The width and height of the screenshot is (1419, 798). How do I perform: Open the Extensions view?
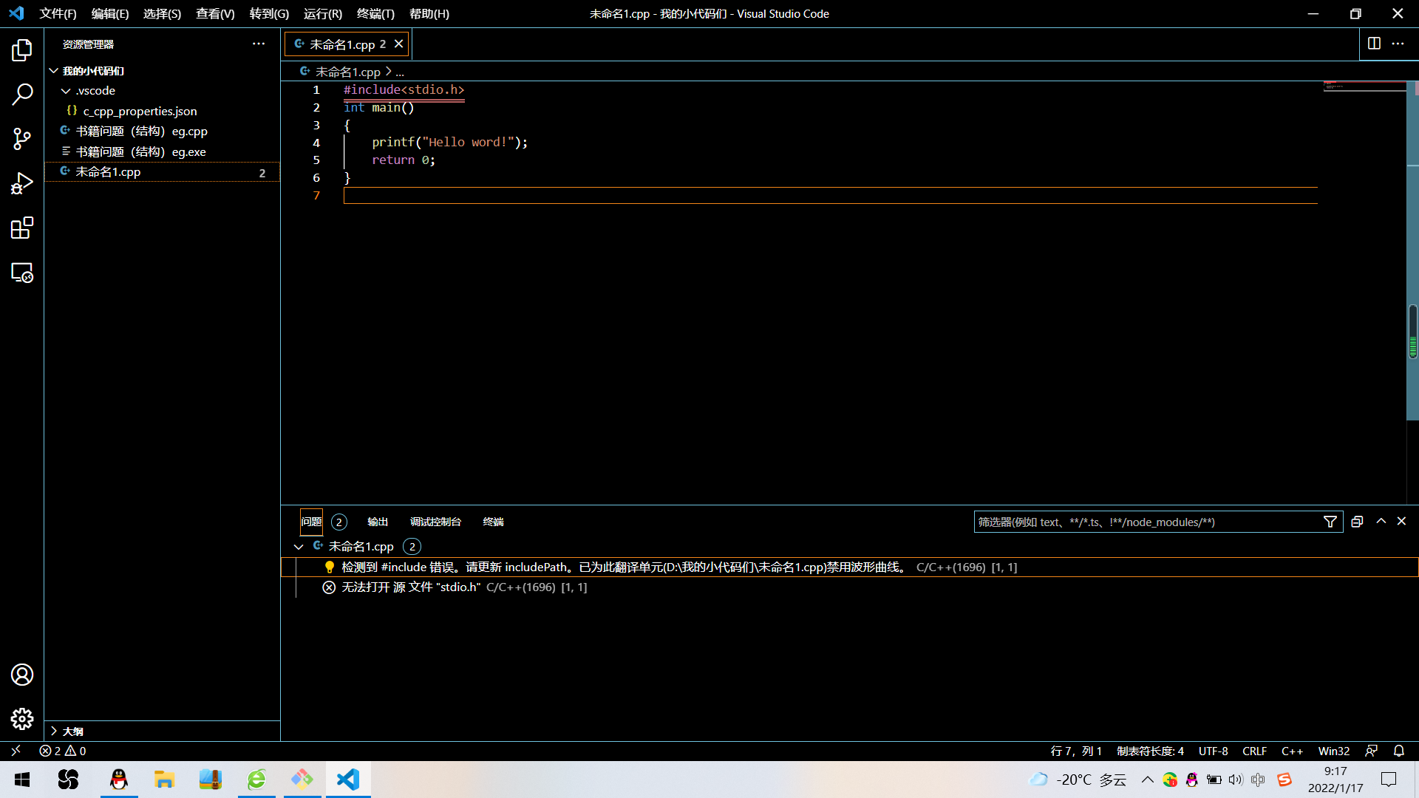[x=22, y=228]
